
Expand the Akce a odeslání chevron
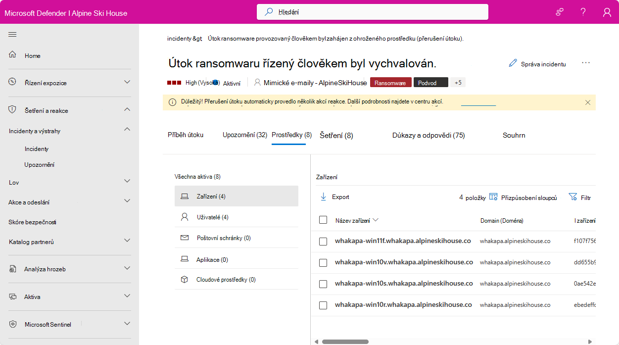click(x=127, y=201)
